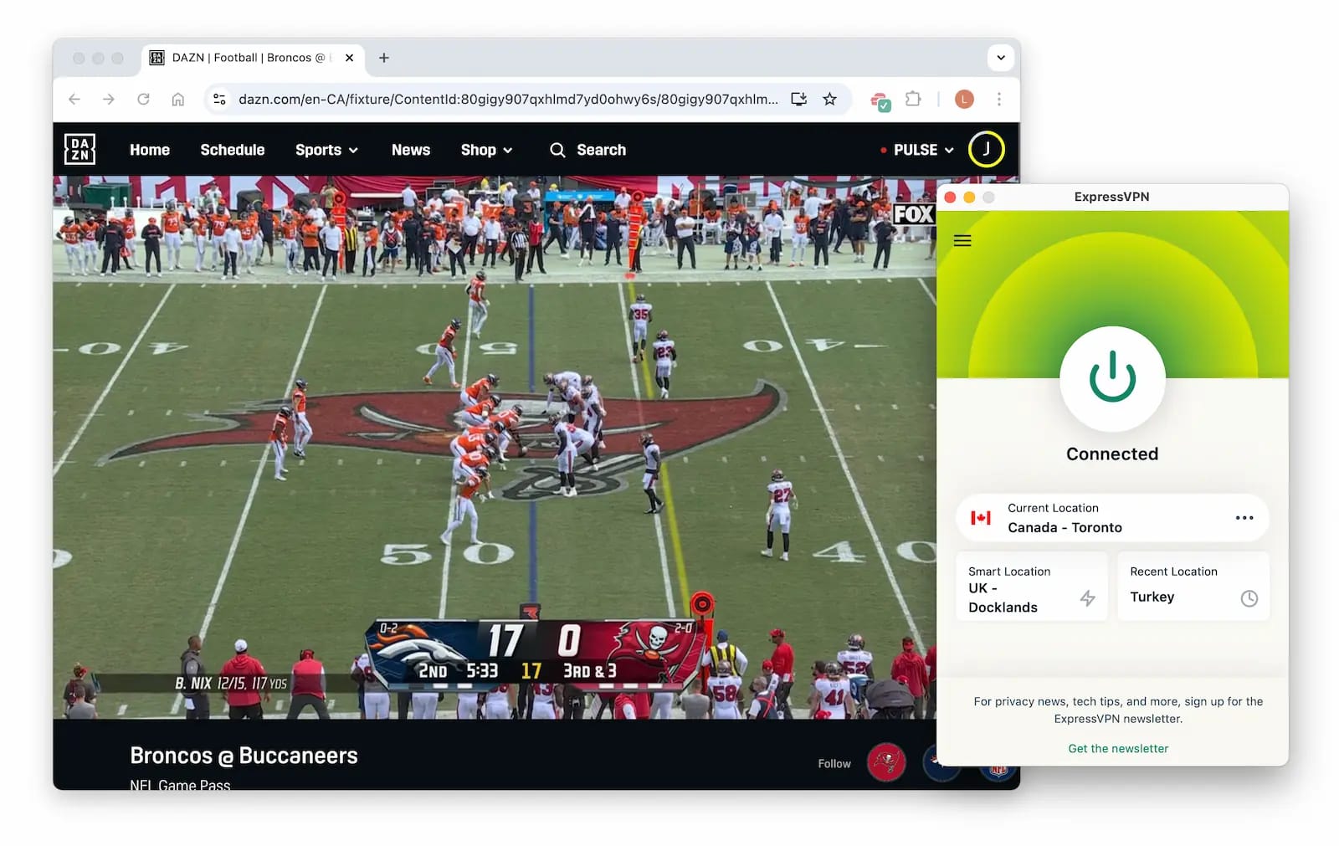
Task: Open the Chrome three-dot menu
Action: pos(999,99)
